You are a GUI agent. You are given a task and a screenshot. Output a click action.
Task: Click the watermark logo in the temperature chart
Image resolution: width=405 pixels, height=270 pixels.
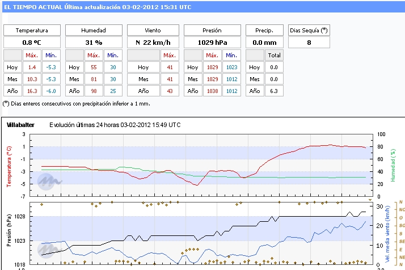click(49, 180)
